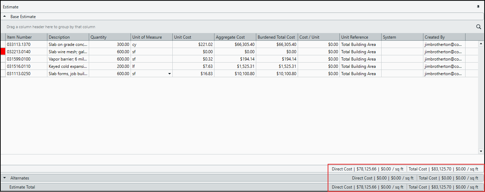This screenshot has width=485, height=192.
Task: Click the Unit Cost column header
Action: tap(193, 37)
